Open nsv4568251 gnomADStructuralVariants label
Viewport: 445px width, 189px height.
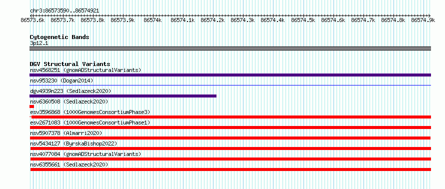(85, 70)
